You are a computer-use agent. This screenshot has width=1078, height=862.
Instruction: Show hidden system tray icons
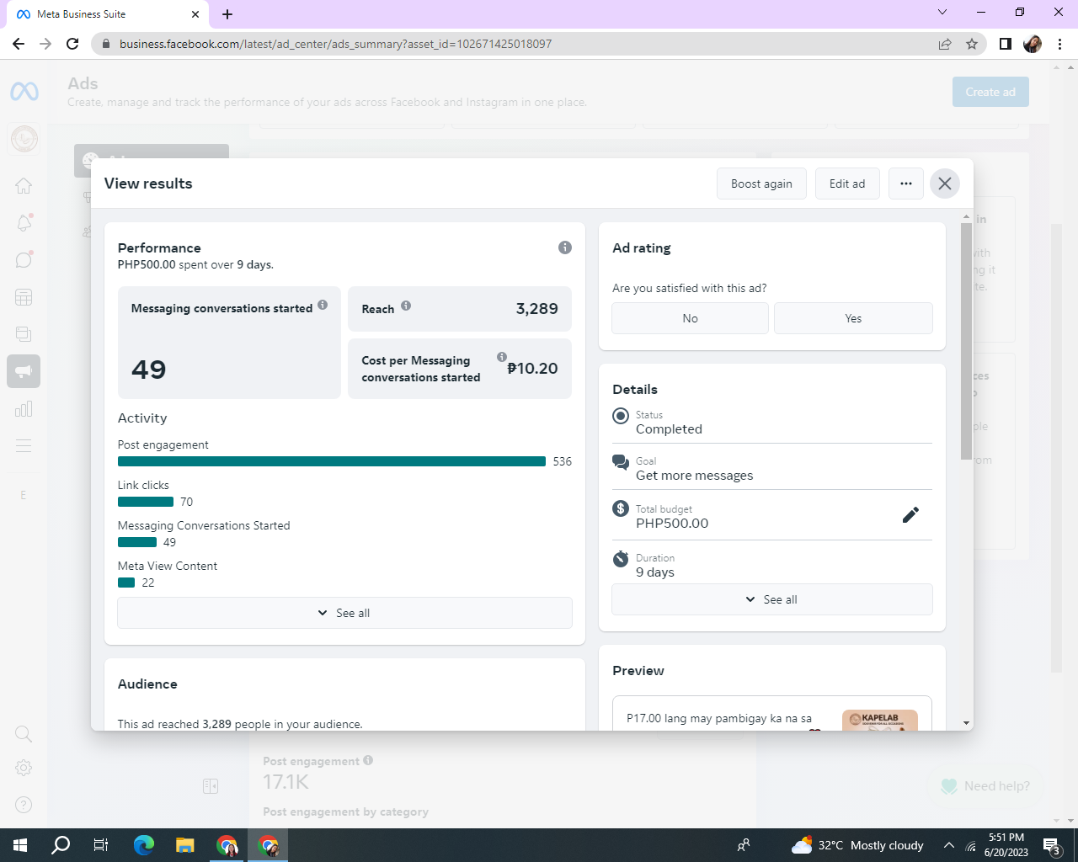[x=949, y=845]
